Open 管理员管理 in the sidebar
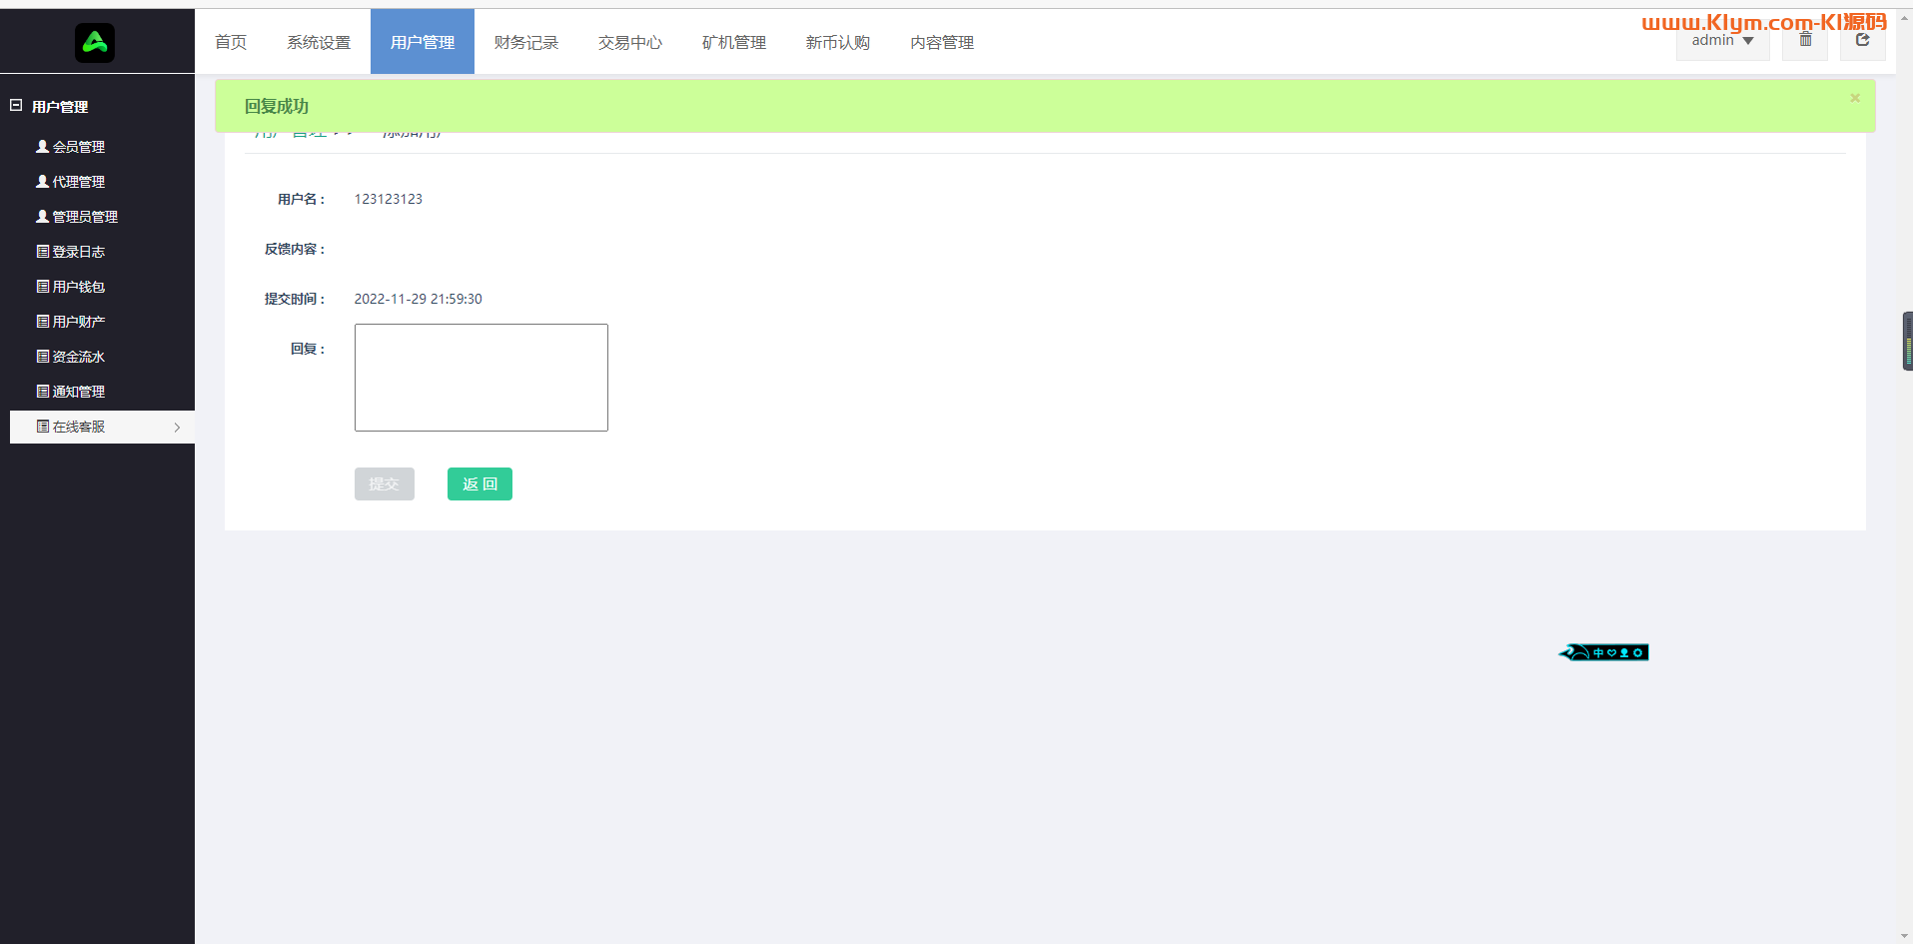Viewport: 1913px width, 944px height. (77, 217)
